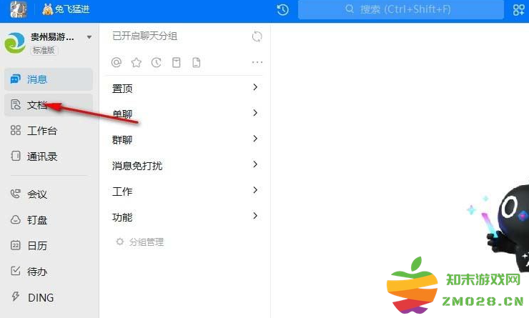Show starred messages filter icon

pos(137,62)
